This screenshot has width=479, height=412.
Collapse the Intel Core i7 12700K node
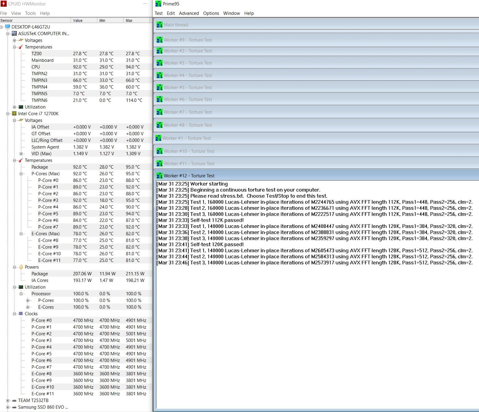click(x=8, y=114)
